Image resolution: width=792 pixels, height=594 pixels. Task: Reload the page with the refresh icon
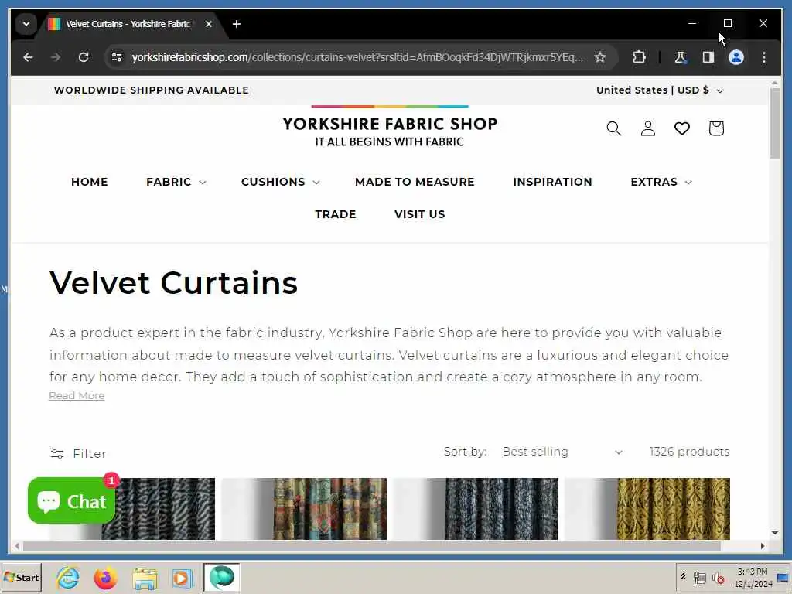tap(84, 57)
